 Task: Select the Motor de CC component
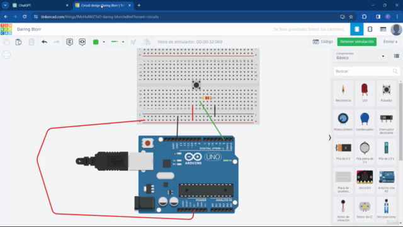[365, 209]
